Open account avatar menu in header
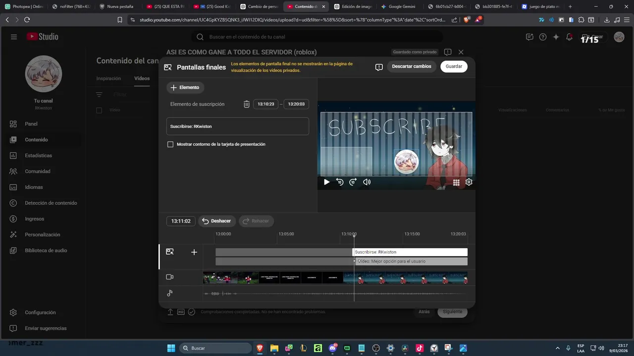Viewport: 634px width, 356px height. click(x=619, y=37)
